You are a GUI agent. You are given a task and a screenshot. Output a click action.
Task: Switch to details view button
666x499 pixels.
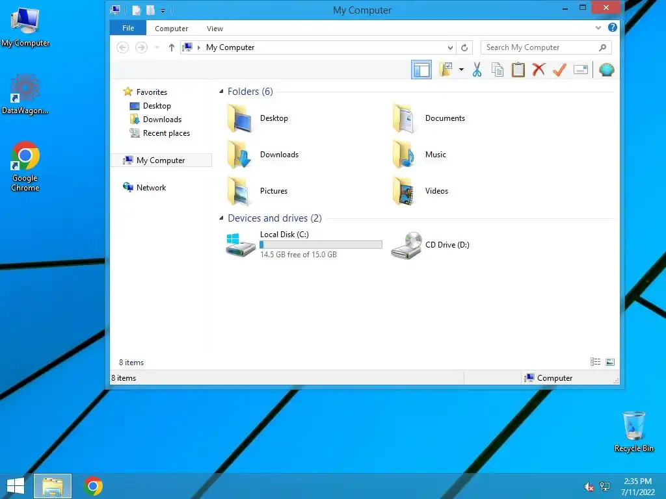coord(596,361)
